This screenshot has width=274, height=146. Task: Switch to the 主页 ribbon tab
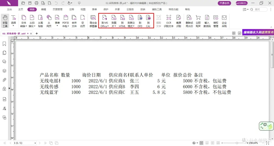coord(21,9)
